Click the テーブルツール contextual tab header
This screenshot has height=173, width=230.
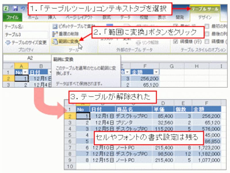(205, 9)
